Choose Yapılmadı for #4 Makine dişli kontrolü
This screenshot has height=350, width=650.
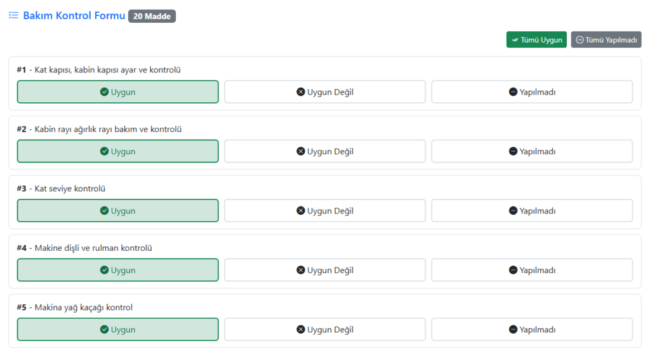click(533, 269)
